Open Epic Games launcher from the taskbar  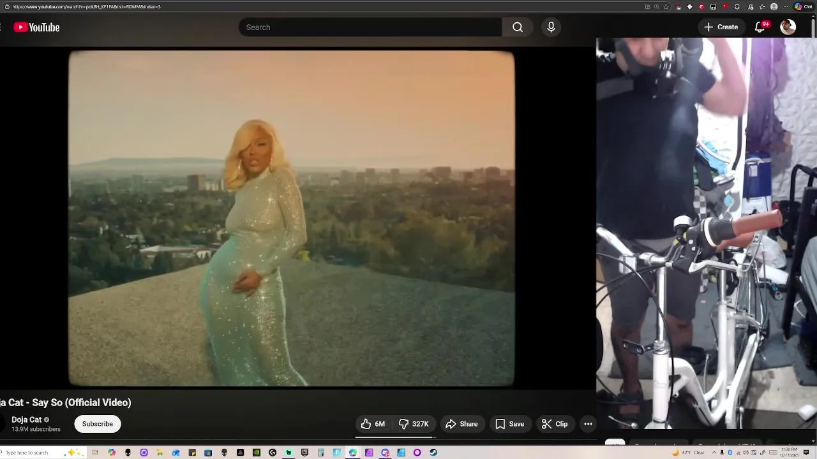click(x=304, y=453)
